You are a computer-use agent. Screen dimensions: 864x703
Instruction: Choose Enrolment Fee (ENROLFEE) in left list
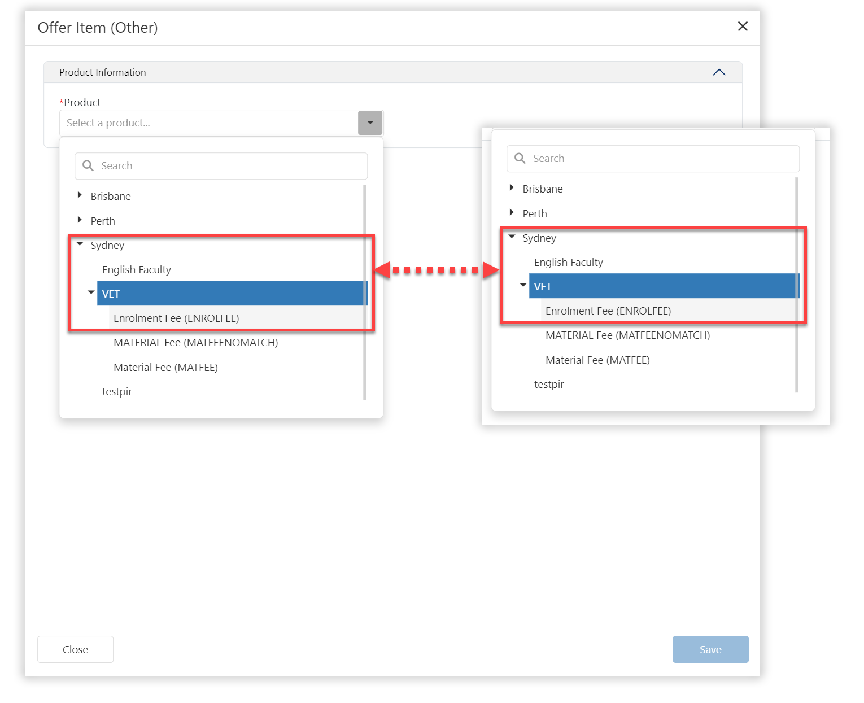176,318
